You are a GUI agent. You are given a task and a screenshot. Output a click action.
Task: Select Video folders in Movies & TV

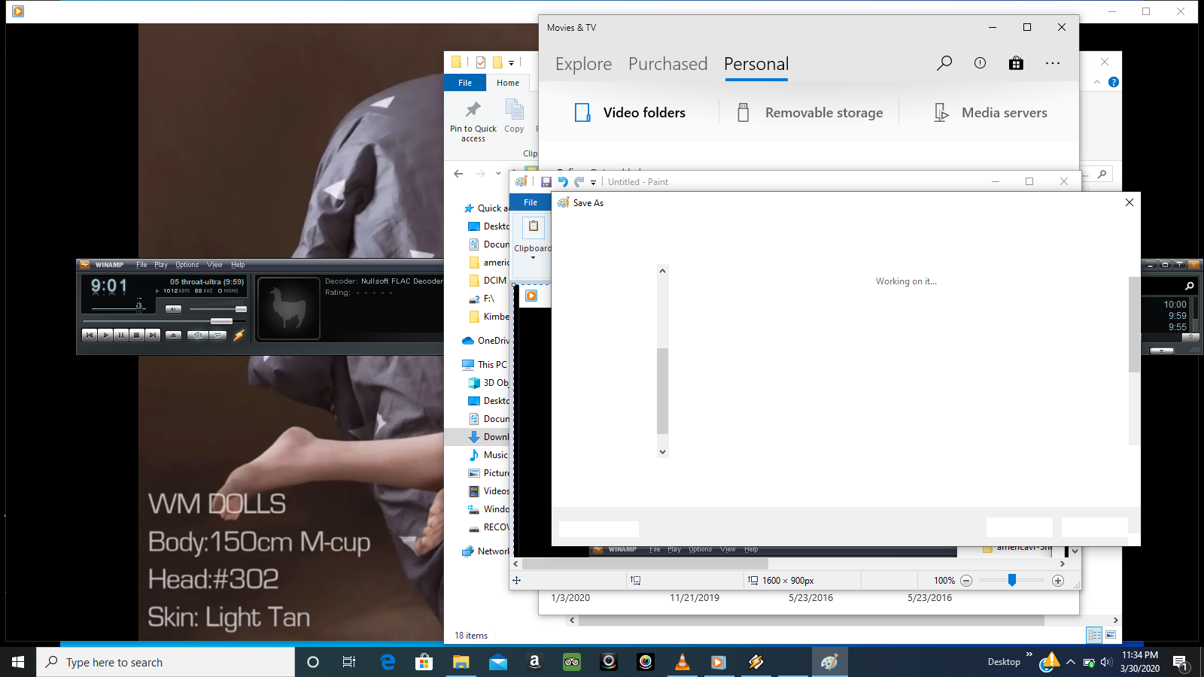pos(630,113)
